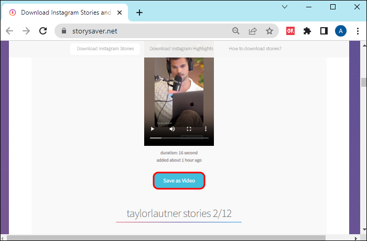
Task: Click the scroll right arrow
Action: pos(356,238)
